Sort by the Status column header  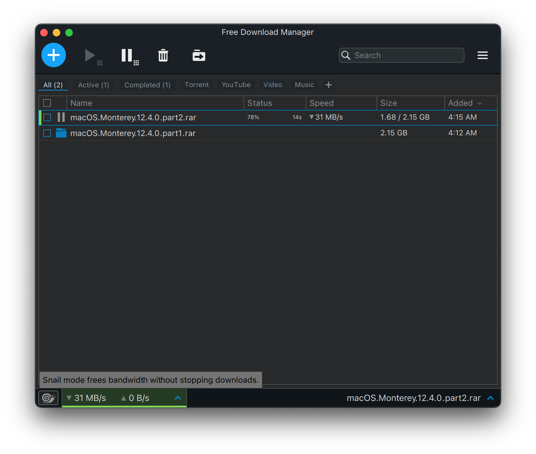point(275,103)
